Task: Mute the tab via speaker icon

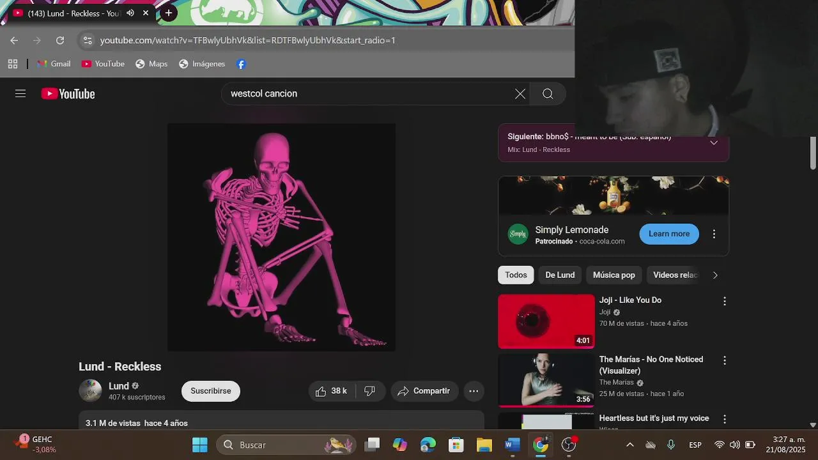Action: (130, 13)
